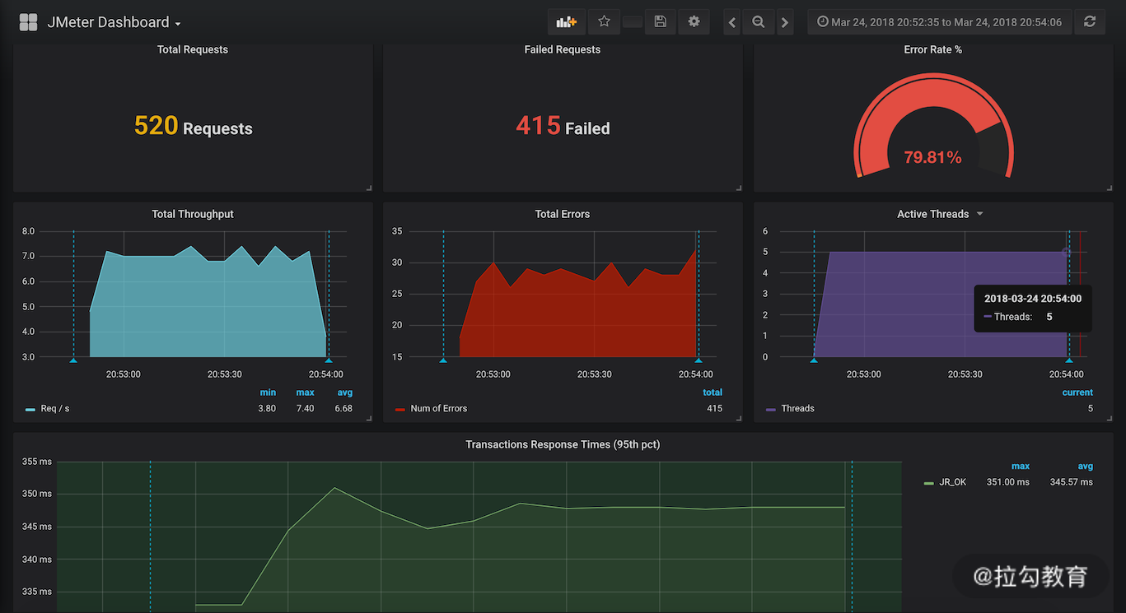Click the 6.68 avg throughput value
This screenshot has height=613, width=1126.
click(343, 408)
